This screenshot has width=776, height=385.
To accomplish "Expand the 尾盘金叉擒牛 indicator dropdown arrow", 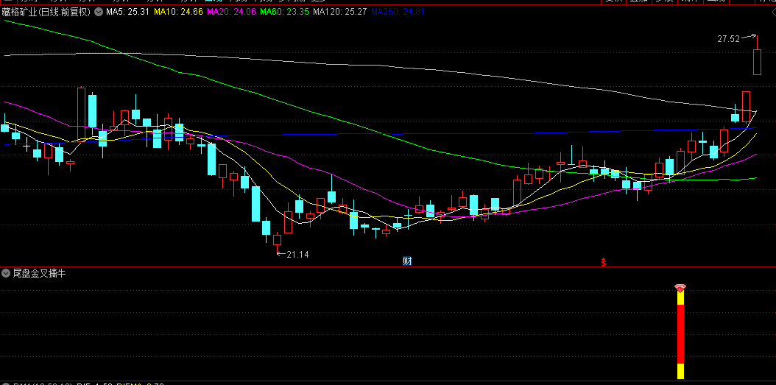I will point(6,273).
